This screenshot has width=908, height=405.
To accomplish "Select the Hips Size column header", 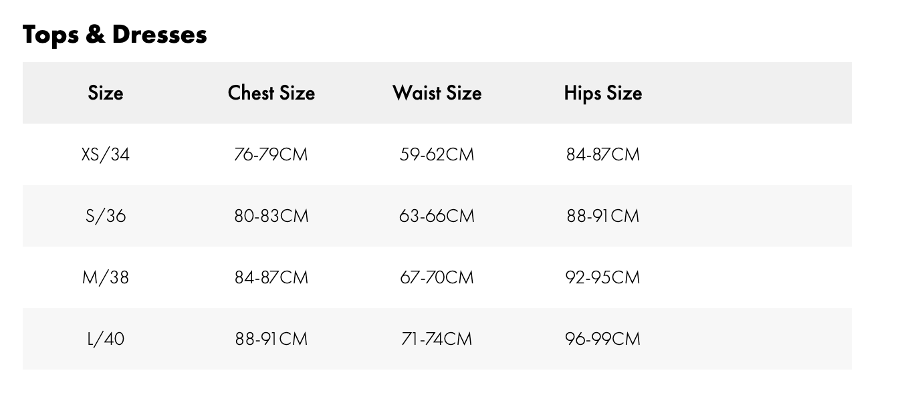I will click(x=602, y=93).
